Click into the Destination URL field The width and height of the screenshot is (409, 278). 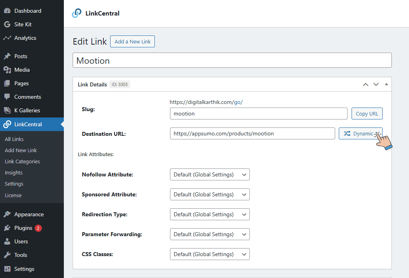tap(252, 133)
